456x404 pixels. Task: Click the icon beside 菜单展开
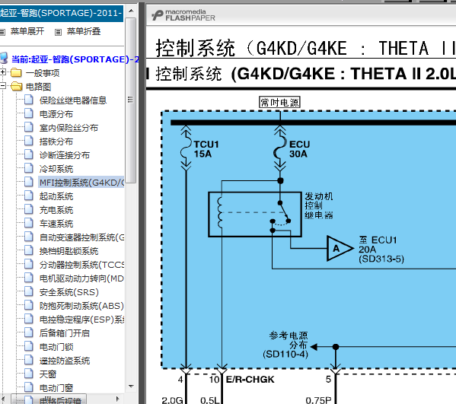click(2, 32)
